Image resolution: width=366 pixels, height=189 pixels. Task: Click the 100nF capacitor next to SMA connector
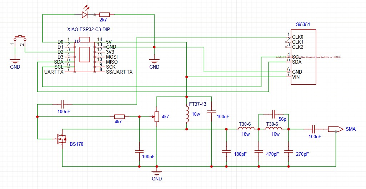[314, 129]
